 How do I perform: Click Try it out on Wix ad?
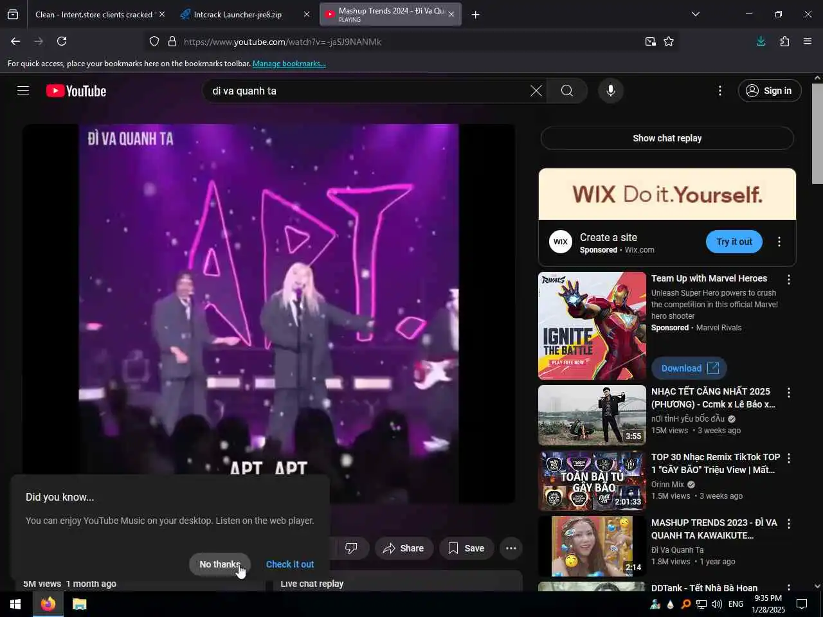coord(734,242)
